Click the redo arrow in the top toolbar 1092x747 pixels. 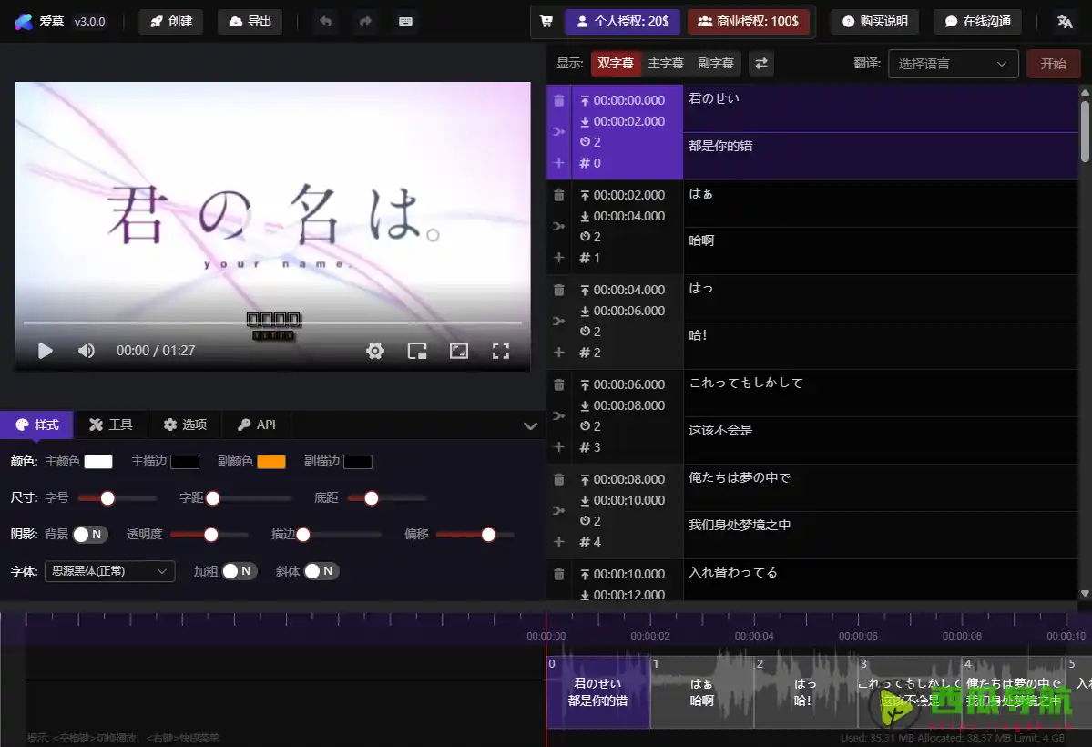click(365, 20)
